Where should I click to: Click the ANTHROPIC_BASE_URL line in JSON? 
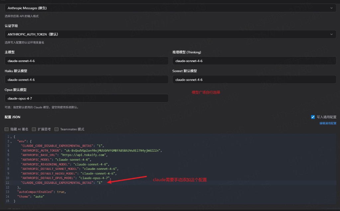(x=64, y=155)
